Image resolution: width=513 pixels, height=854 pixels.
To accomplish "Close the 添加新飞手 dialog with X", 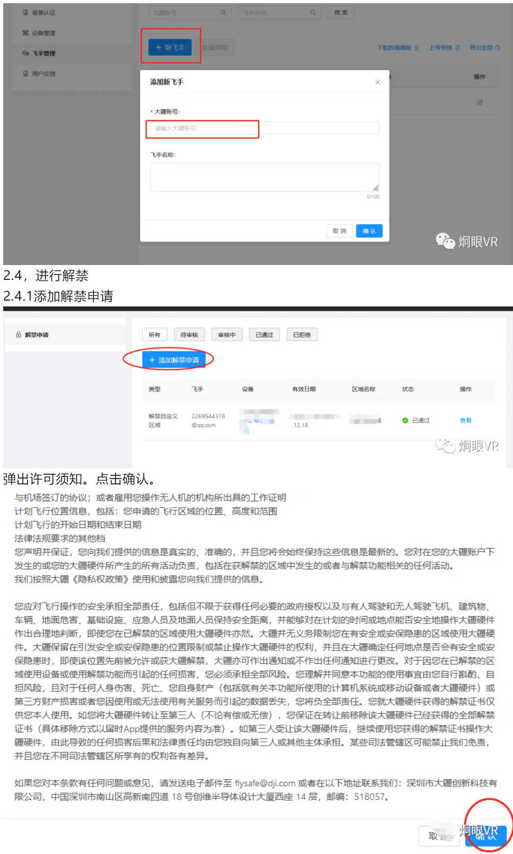I will 378,82.
